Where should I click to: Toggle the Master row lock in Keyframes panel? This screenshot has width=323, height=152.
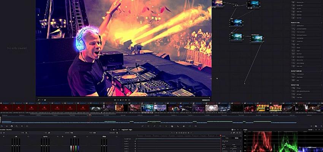[x=135, y=139]
